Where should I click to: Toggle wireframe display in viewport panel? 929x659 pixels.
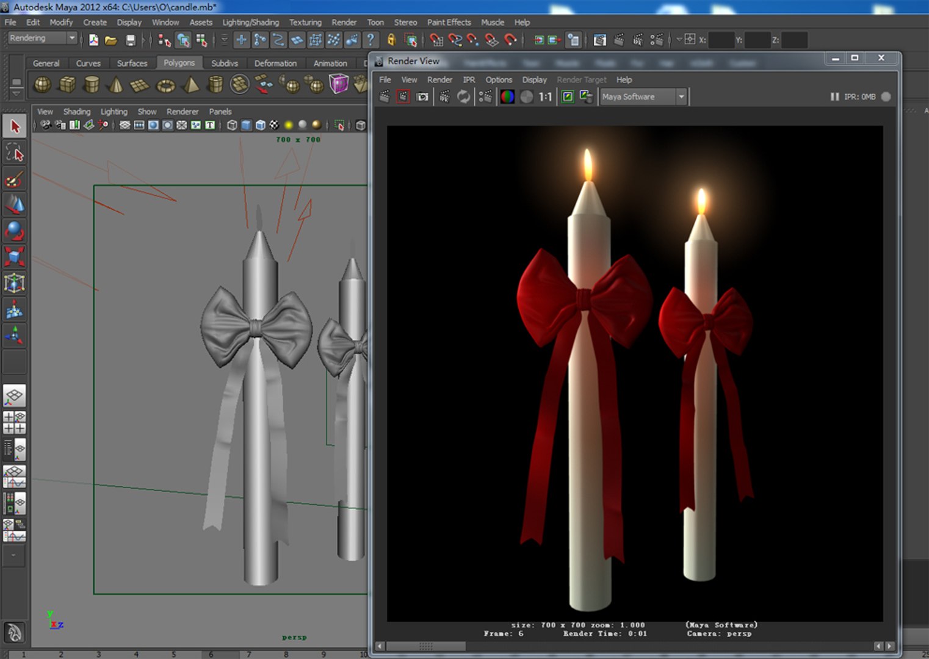tap(232, 125)
